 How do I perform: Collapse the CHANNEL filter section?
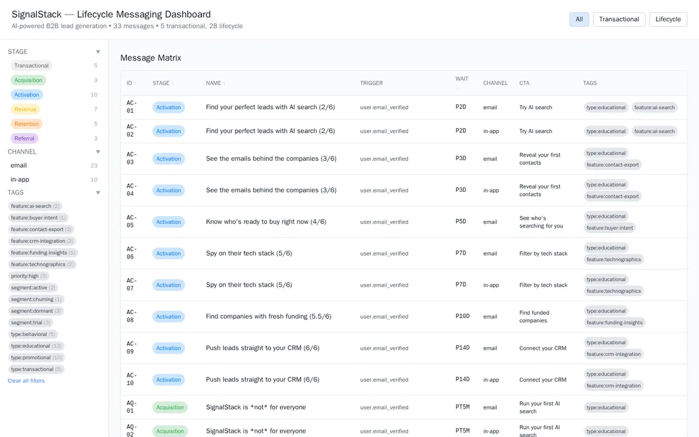[x=98, y=151]
